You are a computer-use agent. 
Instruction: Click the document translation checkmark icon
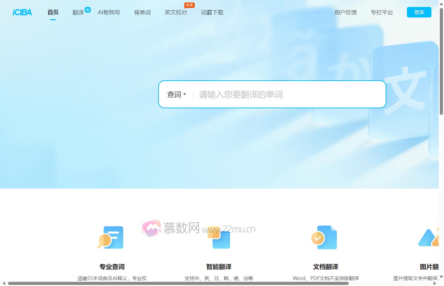[x=325, y=237]
